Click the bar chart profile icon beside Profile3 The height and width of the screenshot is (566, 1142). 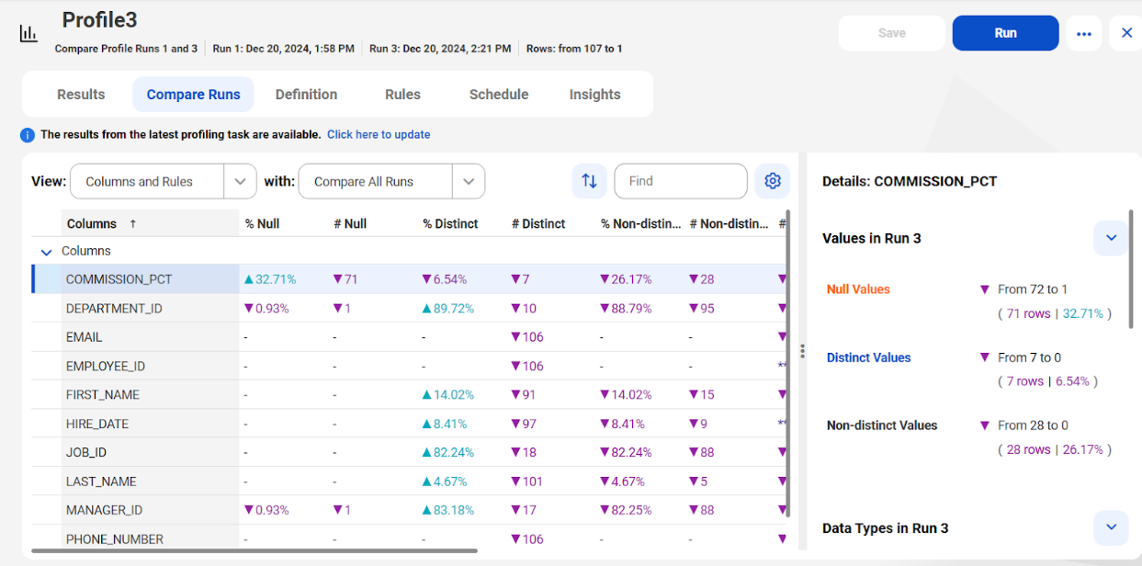pos(28,32)
